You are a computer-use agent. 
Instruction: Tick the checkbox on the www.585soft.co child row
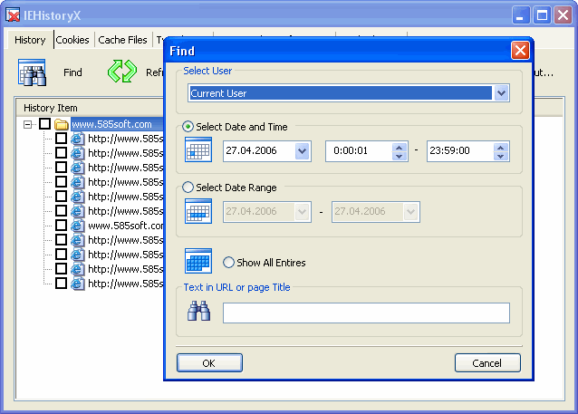62,226
